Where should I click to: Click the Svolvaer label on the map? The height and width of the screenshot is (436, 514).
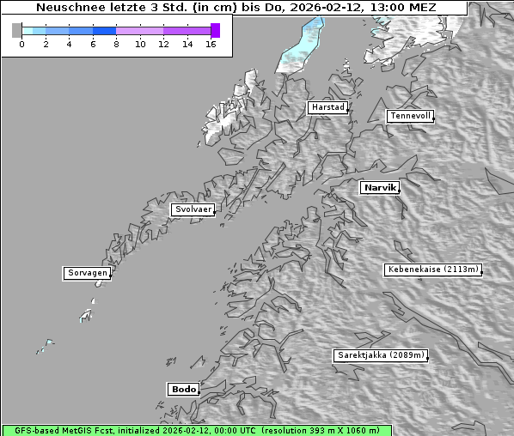point(193,209)
